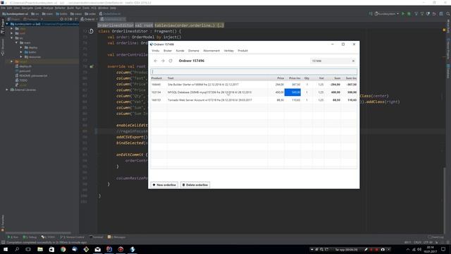Click the New orderline button
The image size is (451, 254).
click(164, 185)
